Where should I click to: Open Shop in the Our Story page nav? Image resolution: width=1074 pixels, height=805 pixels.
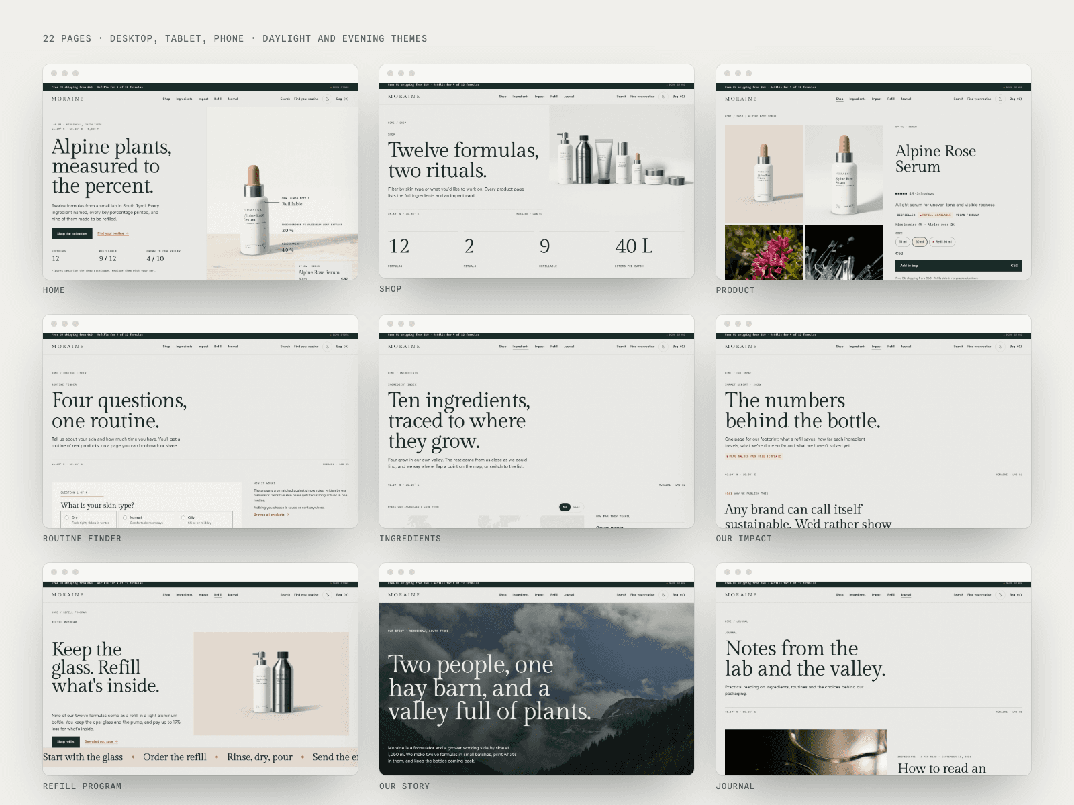(x=503, y=595)
